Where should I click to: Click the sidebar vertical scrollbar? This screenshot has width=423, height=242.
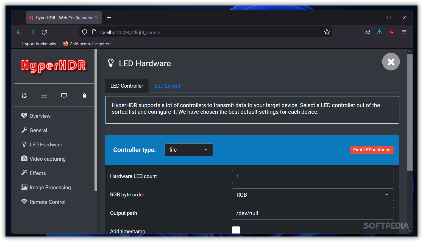pos(96,120)
